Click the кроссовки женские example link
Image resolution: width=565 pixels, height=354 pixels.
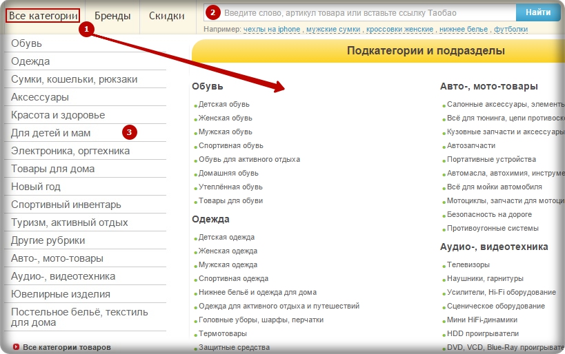click(x=400, y=29)
